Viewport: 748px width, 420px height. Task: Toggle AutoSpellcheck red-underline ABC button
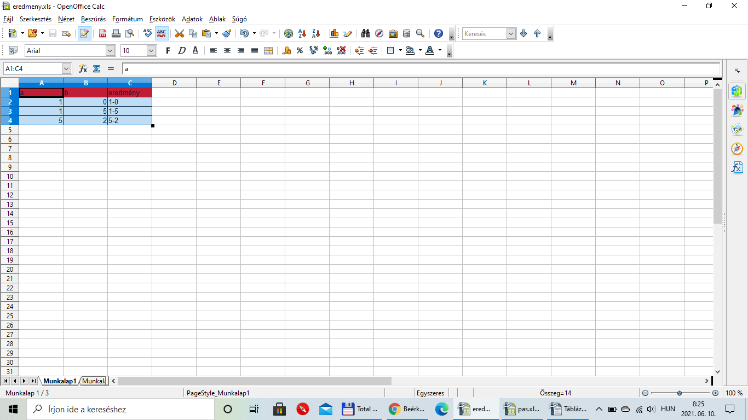pos(162,33)
